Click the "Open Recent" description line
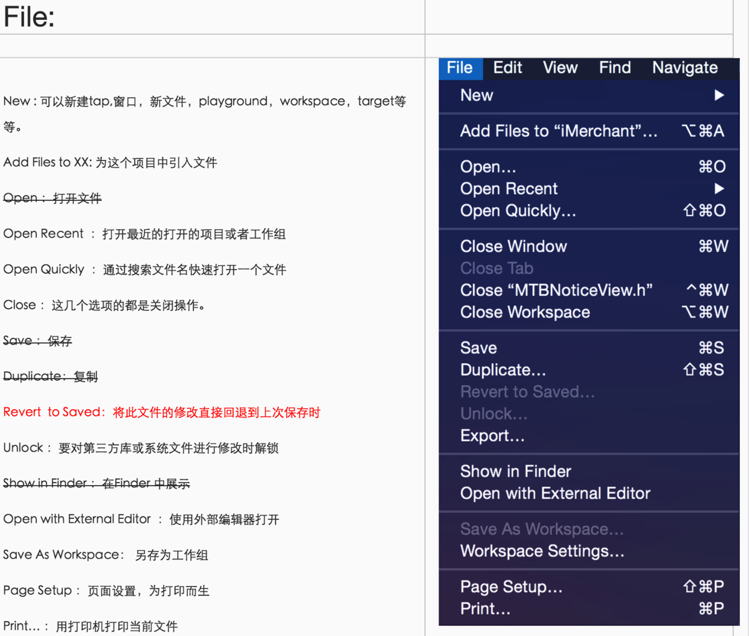The width and height of the screenshot is (749, 636). pos(144,234)
